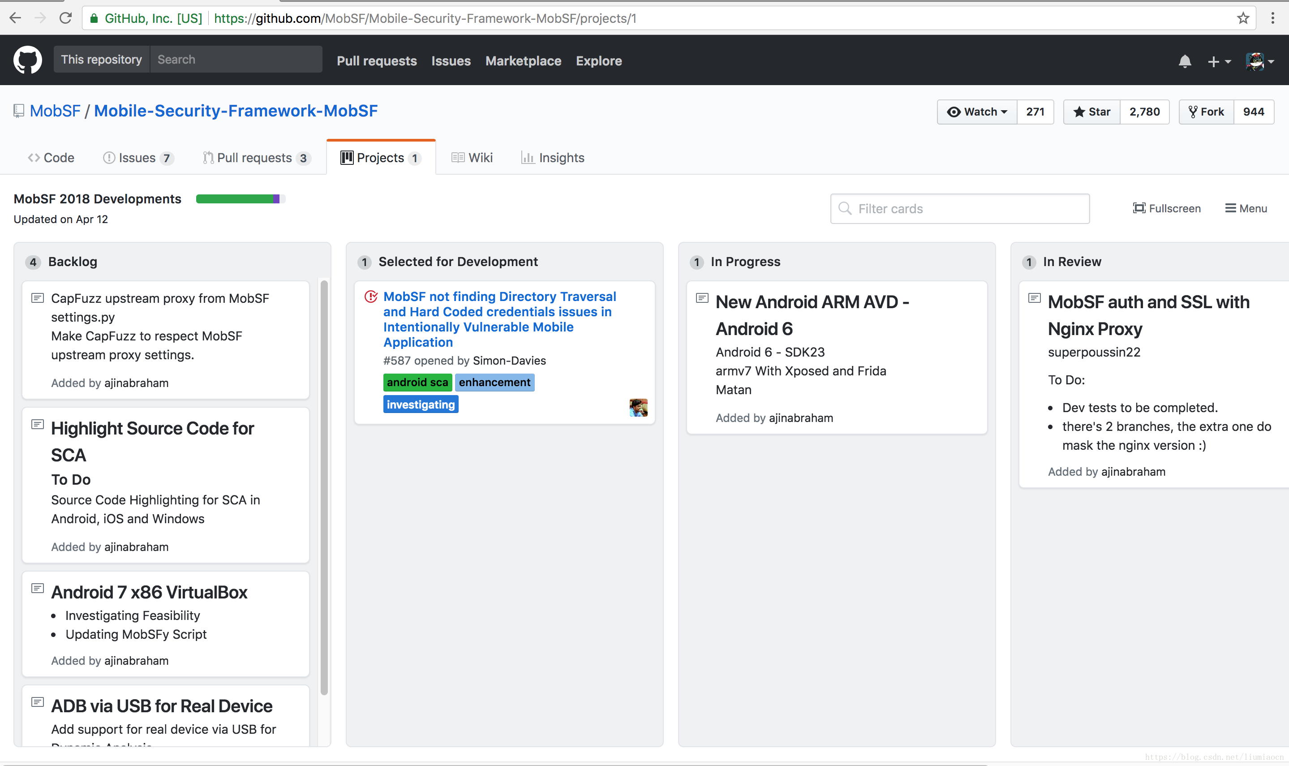
Task: Click the investigating blue label
Action: point(421,404)
